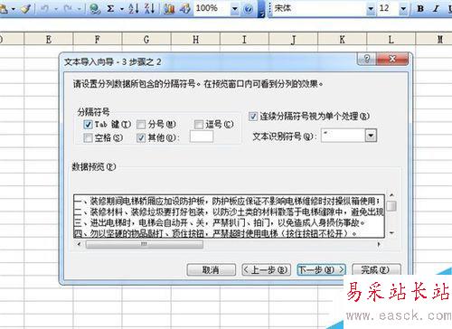Click the preview horizontal scroll right arrow

click(x=380, y=244)
